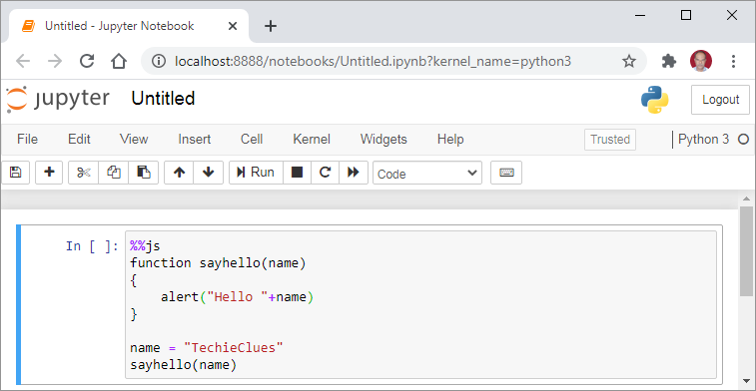
Task: Click the Python 3 kernel name
Action: (703, 140)
